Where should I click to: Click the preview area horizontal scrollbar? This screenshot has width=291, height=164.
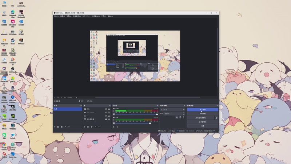pyautogui.click(x=148, y=97)
